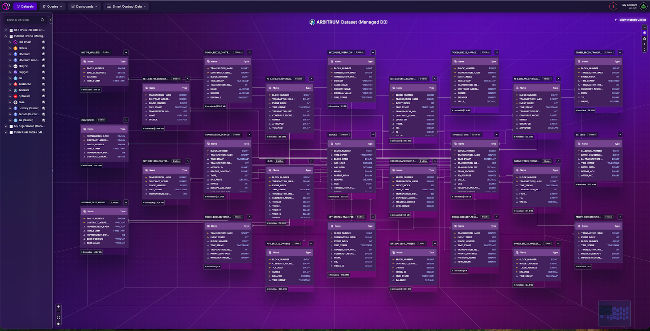The width and height of the screenshot is (650, 331).
Task: Open the Queries menu
Action: click(53, 6)
